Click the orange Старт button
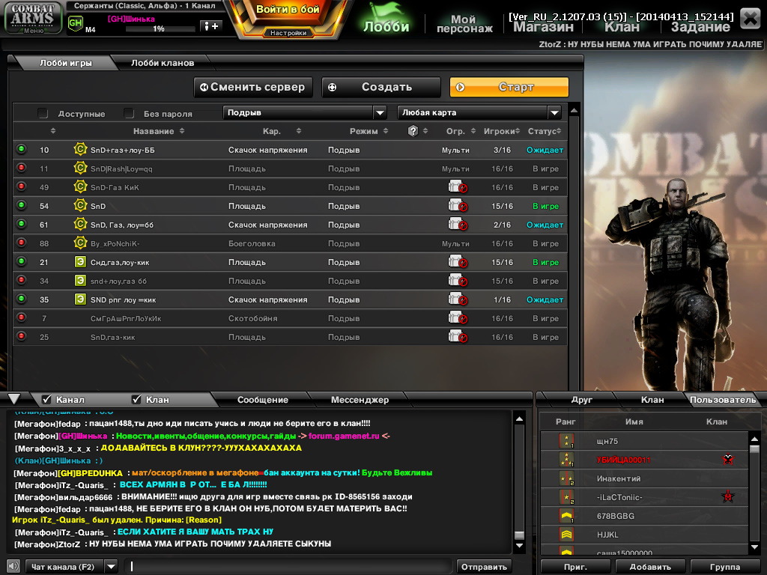The image size is (767, 575). tap(509, 87)
